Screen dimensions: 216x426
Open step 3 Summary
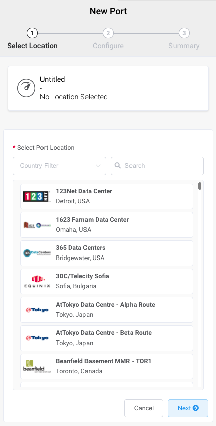coord(184,39)
